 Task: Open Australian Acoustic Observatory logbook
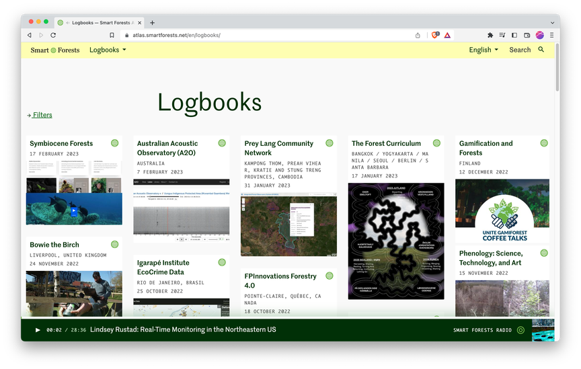167,148
